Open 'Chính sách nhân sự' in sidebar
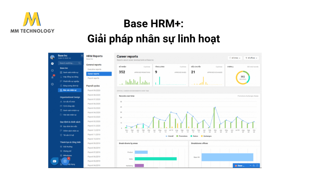This screenshot has height=175, width=310. pyautogui.click(x=71, y=131)
